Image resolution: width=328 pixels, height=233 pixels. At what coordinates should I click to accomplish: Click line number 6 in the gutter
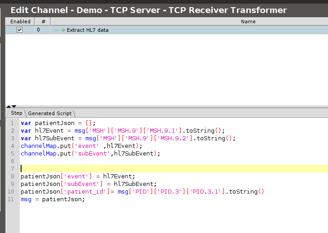coord(13,161)
